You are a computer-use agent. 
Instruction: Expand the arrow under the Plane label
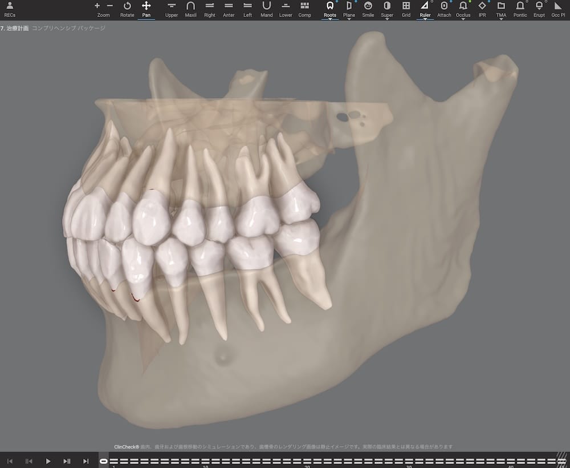coord(349,19)
